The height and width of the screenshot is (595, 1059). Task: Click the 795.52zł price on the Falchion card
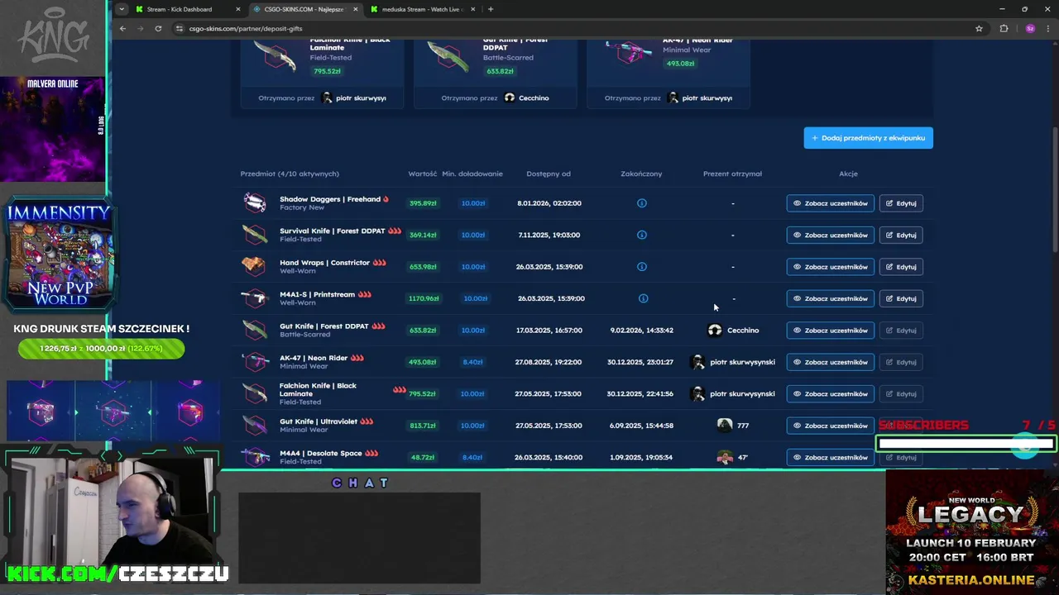(327, 71)
